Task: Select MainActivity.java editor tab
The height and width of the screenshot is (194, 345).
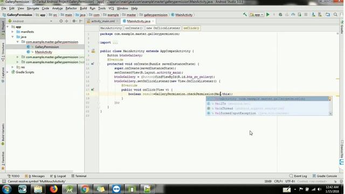Action: coord(139,21)
